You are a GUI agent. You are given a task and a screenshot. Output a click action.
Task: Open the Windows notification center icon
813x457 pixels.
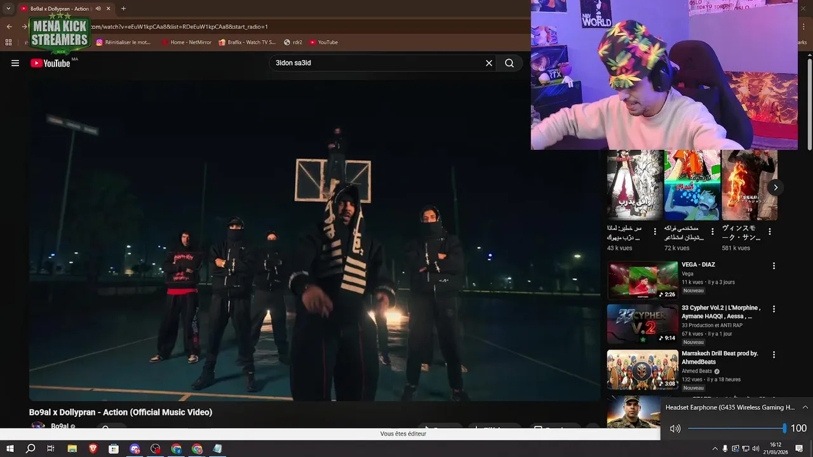800,449
